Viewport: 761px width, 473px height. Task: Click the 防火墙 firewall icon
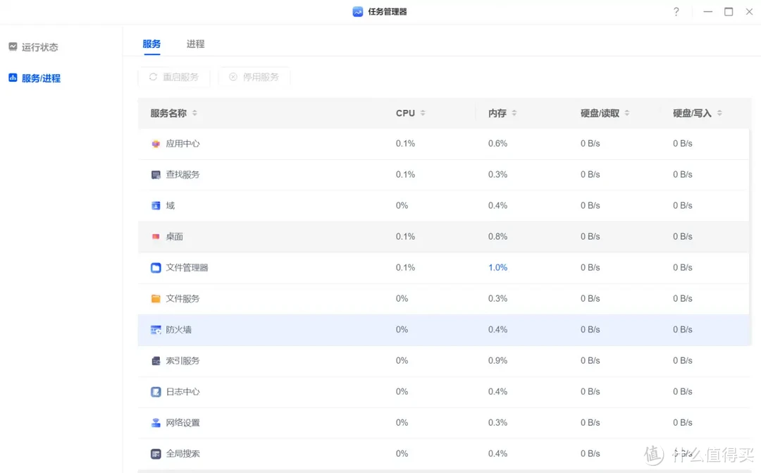click(x=156, y=329)
